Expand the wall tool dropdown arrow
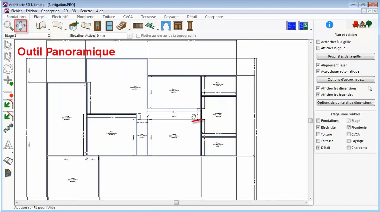 [x=49, y=30]
